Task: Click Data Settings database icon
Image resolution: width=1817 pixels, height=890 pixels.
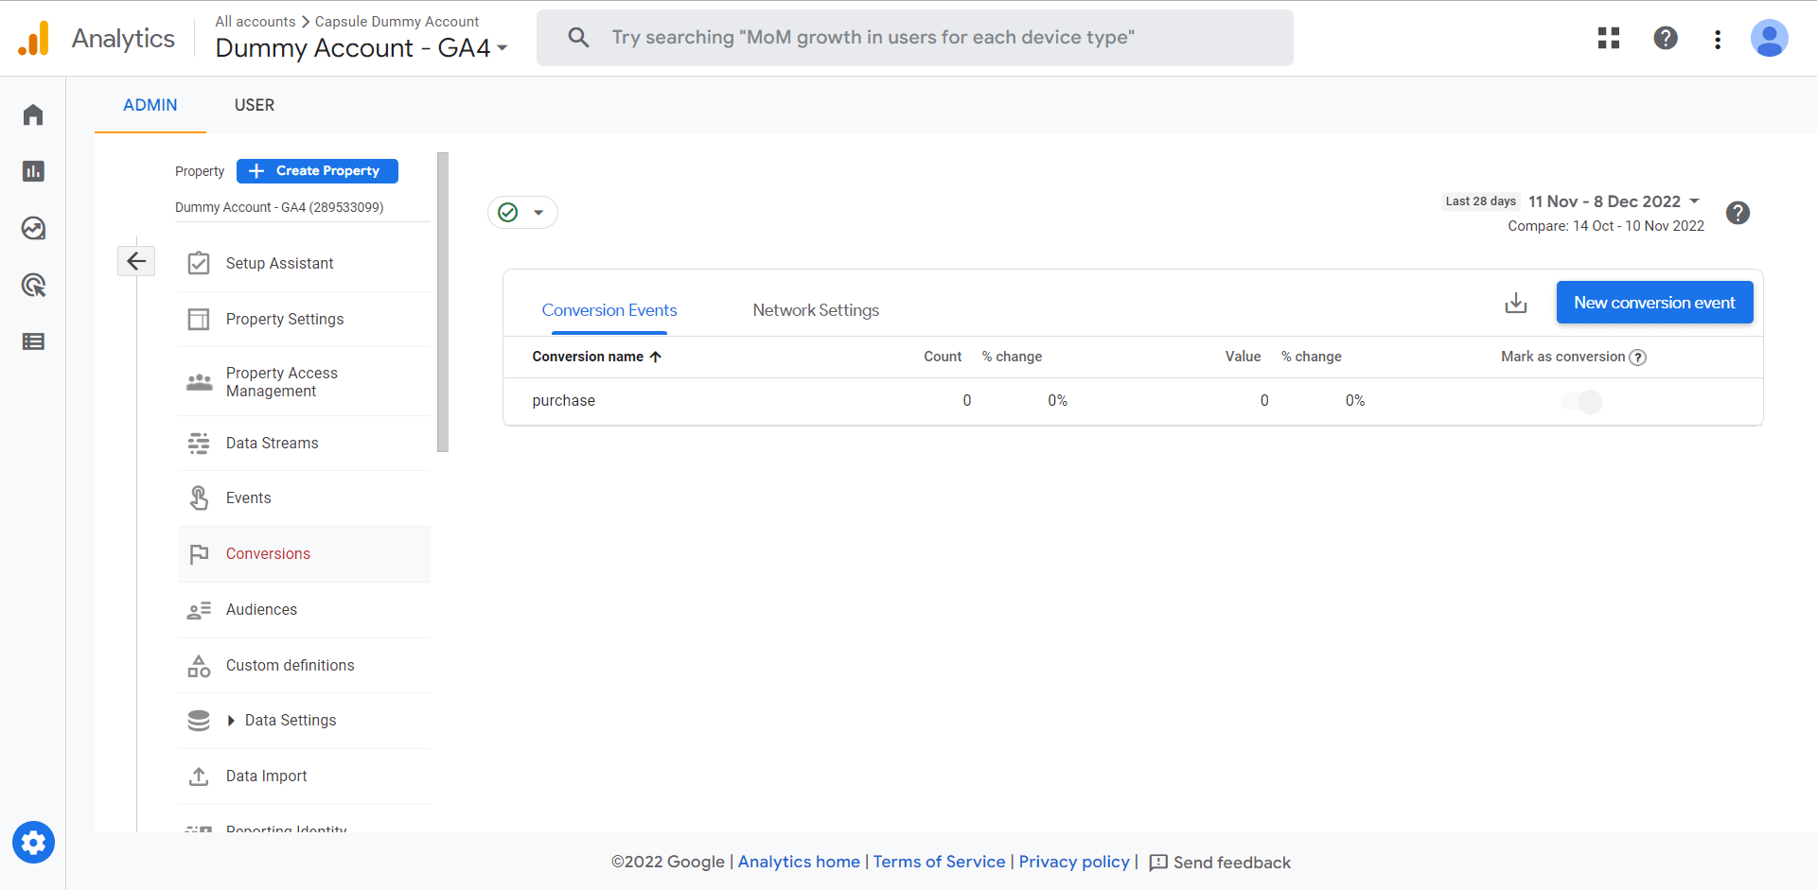Action: (199, 721)
